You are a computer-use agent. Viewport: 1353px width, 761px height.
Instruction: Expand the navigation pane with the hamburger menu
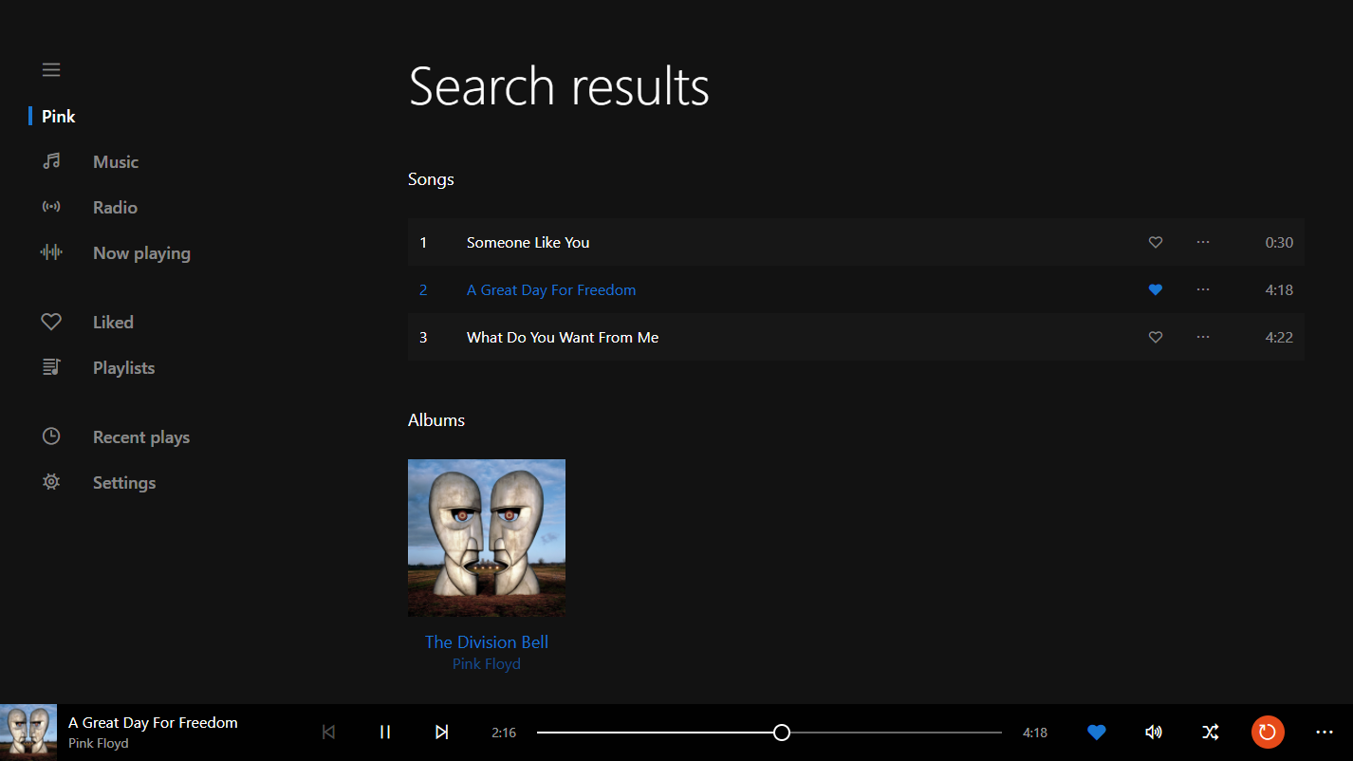50,69
